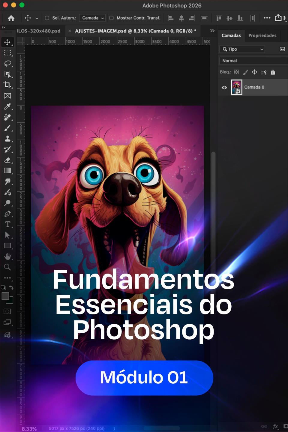Image resolution: width=288 pixels, height=432 pixels.
Task: Select the Eraser tool
Action: pos(7,160)
